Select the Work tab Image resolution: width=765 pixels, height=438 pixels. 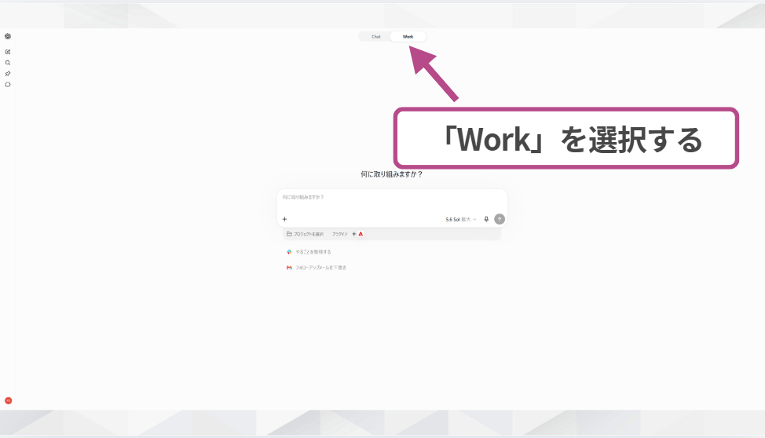tap(408, 37)
